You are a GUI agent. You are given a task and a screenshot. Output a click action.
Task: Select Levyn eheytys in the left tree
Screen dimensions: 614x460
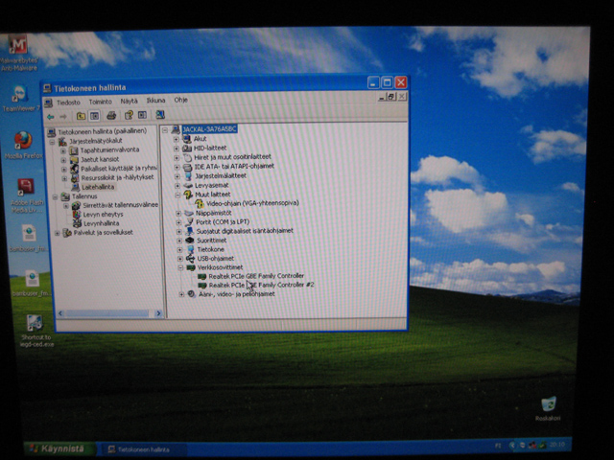click(103, 215)
